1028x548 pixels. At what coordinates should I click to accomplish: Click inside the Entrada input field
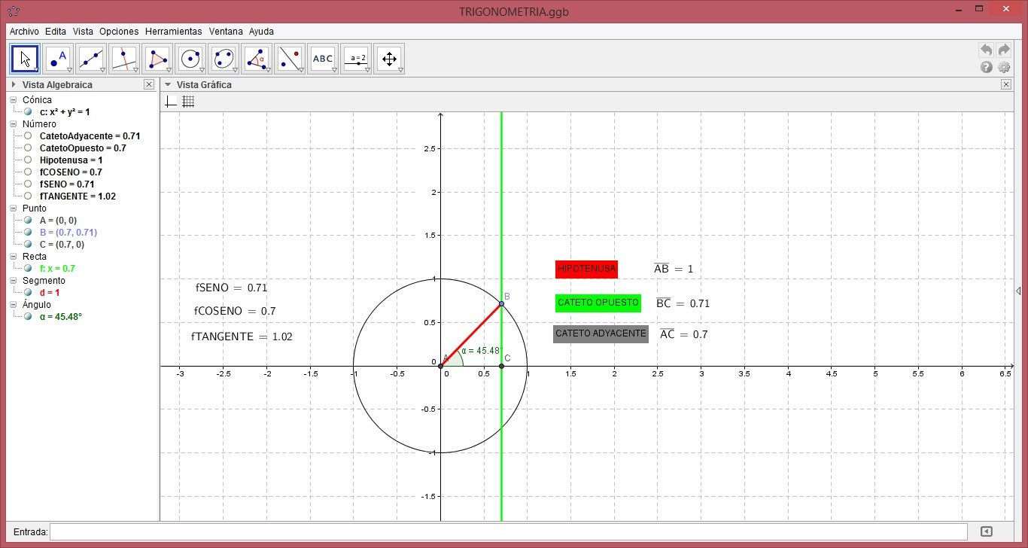tap(301, 531)
